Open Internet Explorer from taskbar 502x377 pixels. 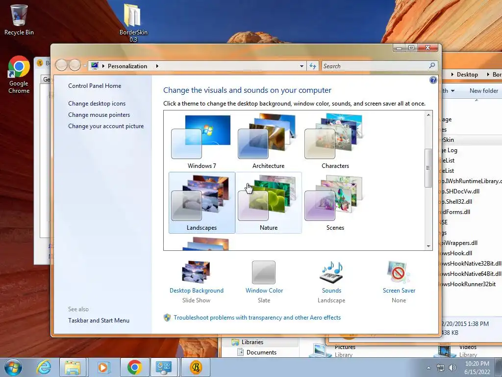pos(44,367)
